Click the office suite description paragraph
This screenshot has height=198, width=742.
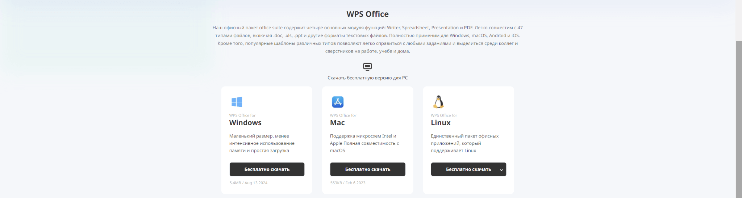pyautogui.click(x=367, y=39)
